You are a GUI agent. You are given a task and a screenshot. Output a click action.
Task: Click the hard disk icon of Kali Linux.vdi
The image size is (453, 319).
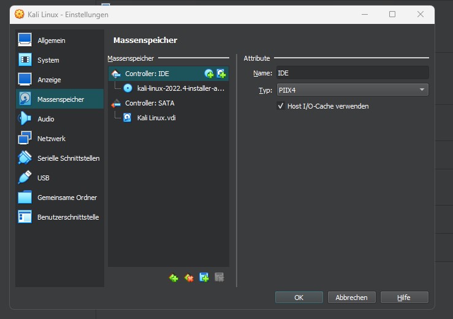128,118
